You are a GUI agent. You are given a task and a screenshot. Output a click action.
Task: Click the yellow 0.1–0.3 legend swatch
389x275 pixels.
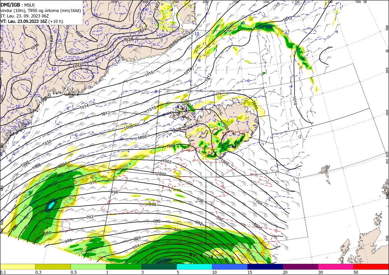click(18, 266)
